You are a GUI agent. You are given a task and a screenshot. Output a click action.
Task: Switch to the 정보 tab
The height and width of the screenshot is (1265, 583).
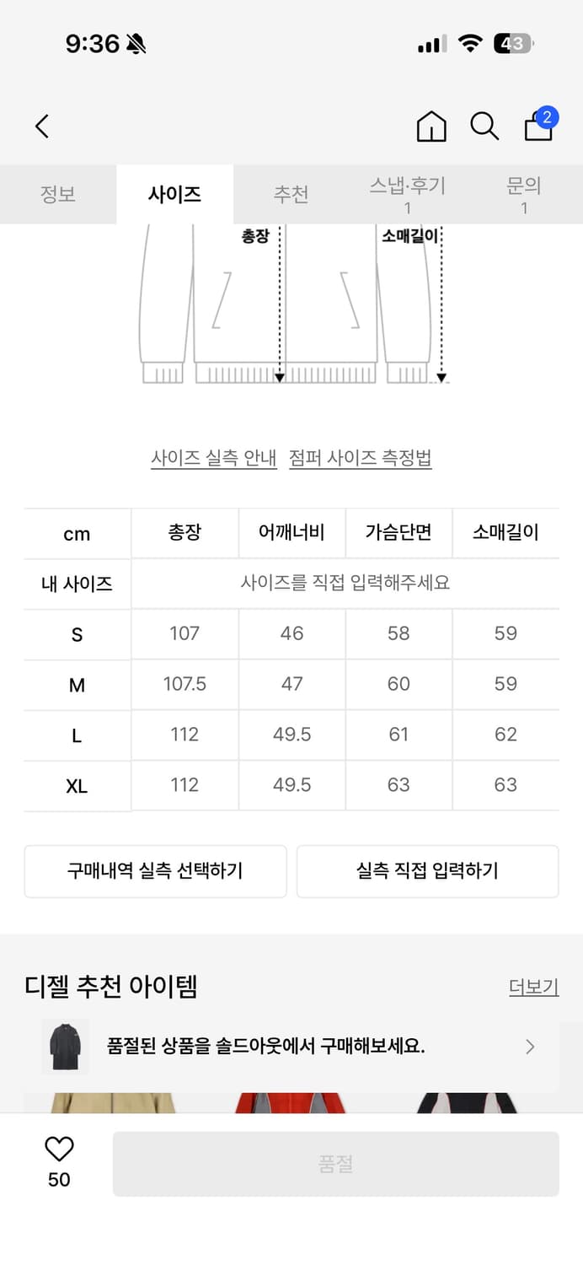click(x=58, y=194)
